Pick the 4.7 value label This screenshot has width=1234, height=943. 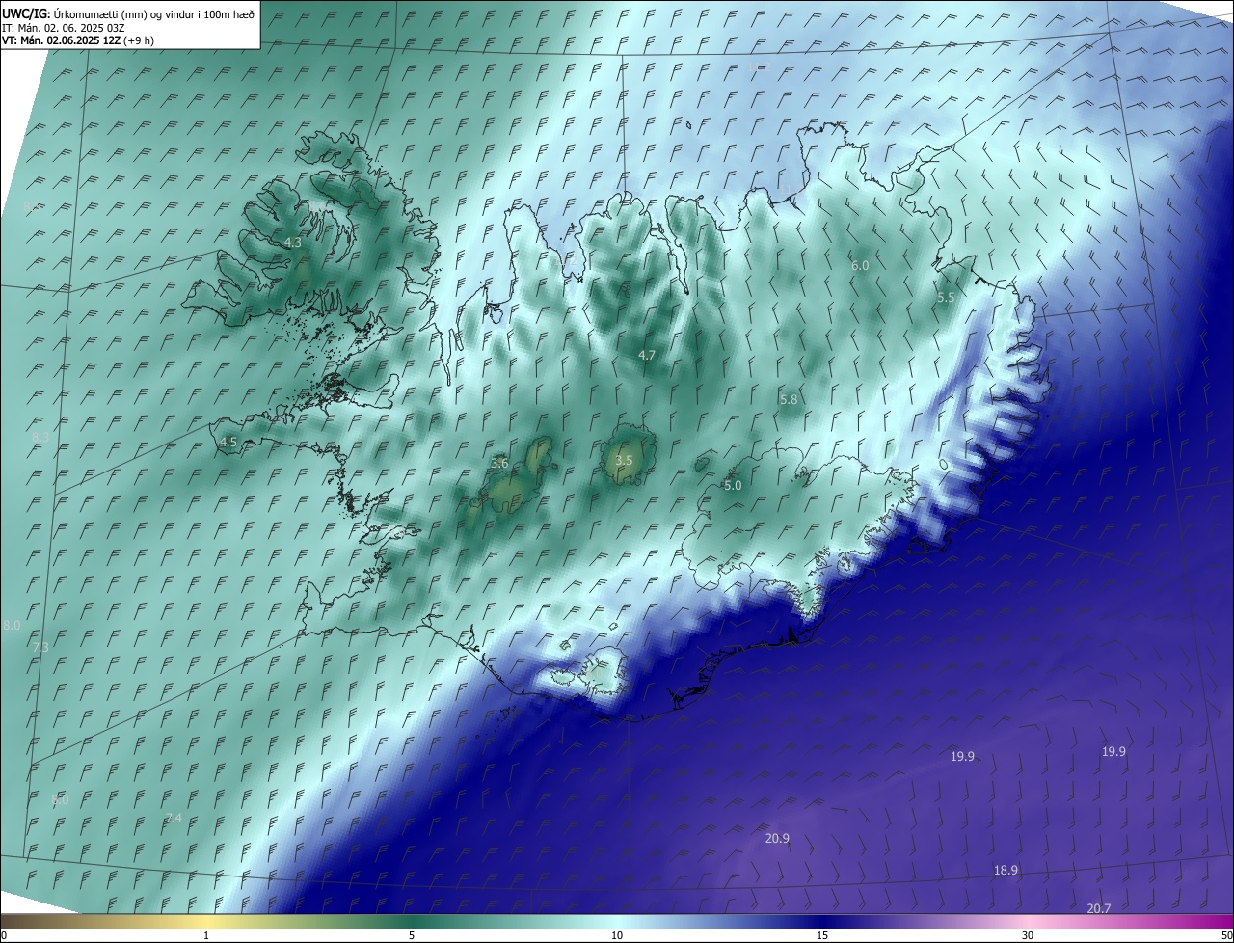pos(647,355)
